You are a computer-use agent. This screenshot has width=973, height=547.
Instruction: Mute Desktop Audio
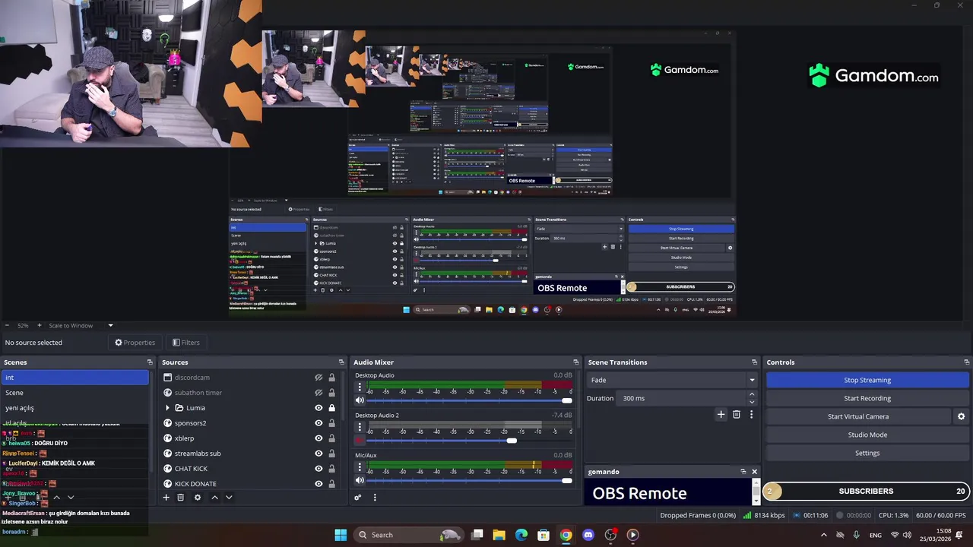pos(360,400)
